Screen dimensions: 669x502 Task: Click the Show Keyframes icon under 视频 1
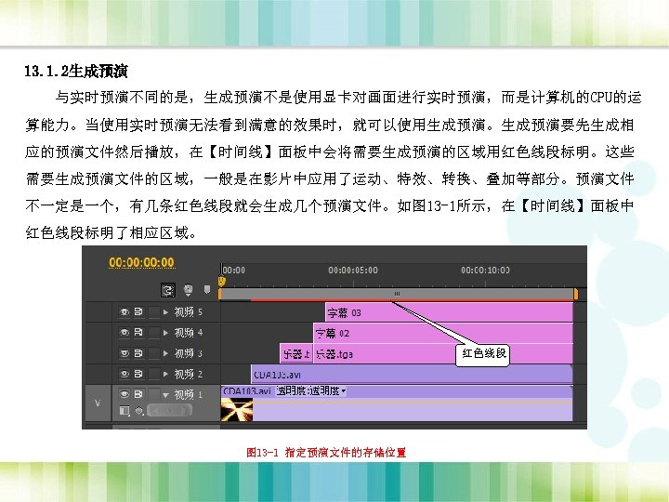139,411
